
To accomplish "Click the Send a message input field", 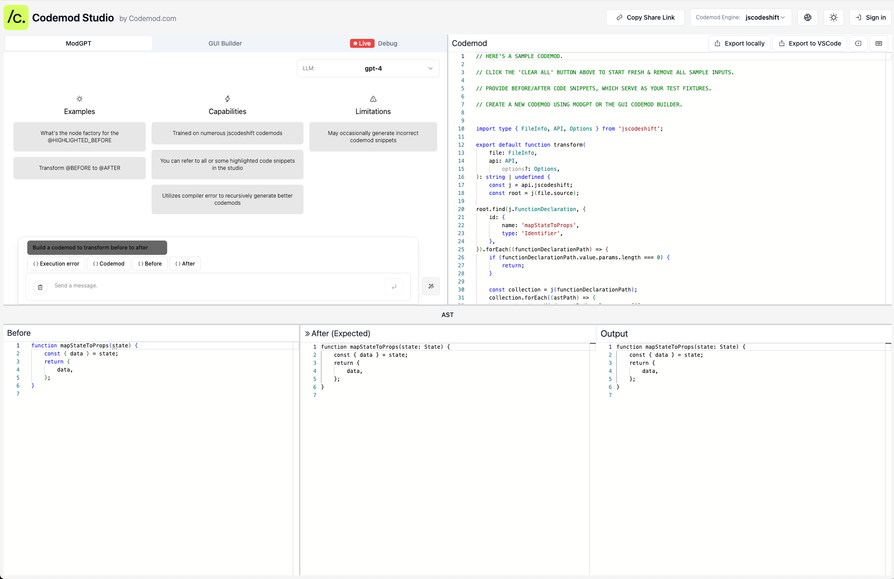I will click(x=215, y=286).
